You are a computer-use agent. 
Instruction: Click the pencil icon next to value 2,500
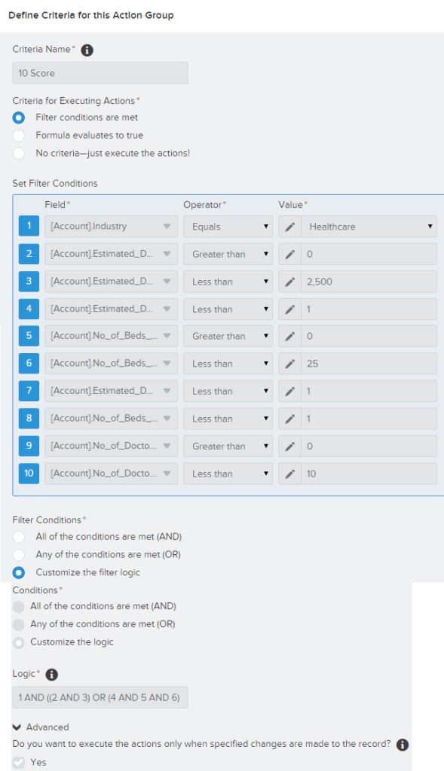coord(290,282)
